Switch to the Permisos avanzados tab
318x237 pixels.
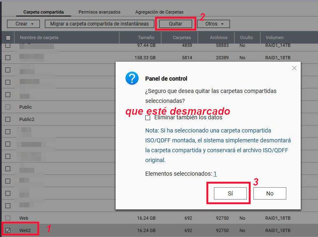point(100,12)
